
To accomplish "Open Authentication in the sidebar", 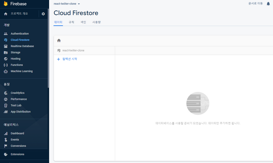I will coord(20,34).
